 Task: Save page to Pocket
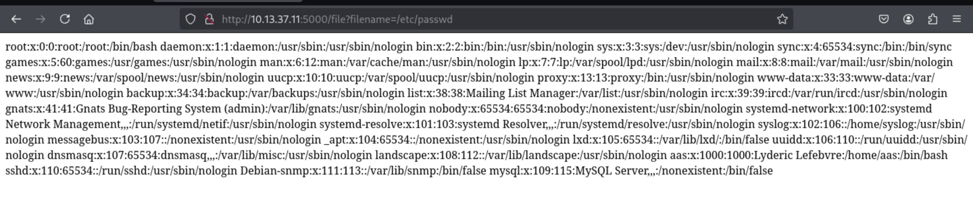pyautogui.click(x=883, y=19)
